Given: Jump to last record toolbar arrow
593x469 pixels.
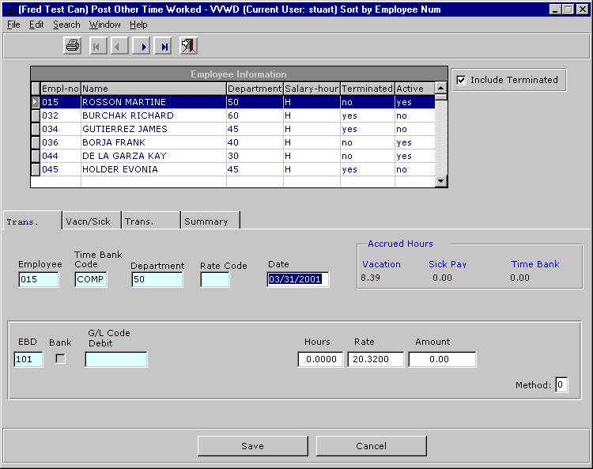Looking at the screenshot, I should (x=164, y=47).
